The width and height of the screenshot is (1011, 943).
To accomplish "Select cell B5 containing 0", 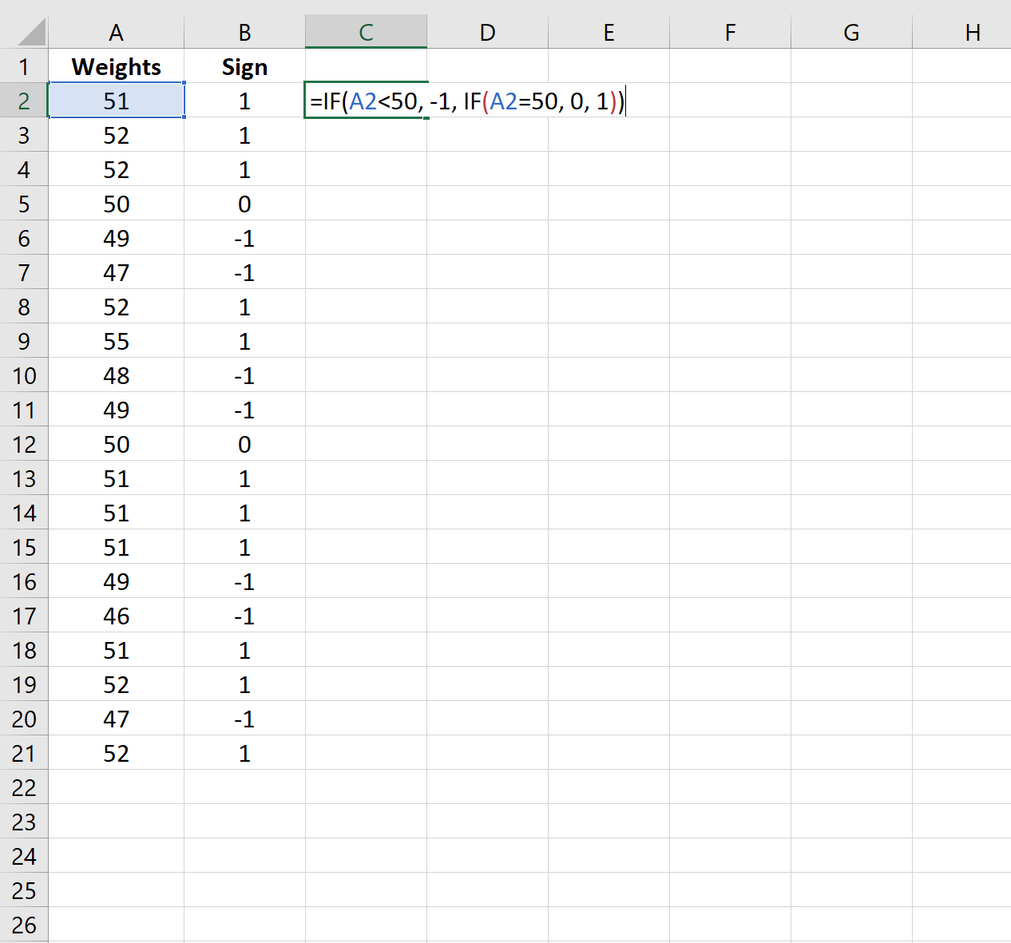I will [x=244, y=204].
